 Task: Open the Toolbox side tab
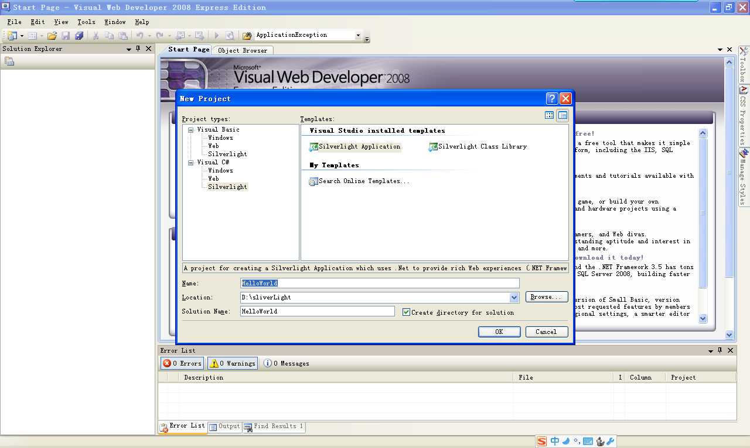click(744, 66)
